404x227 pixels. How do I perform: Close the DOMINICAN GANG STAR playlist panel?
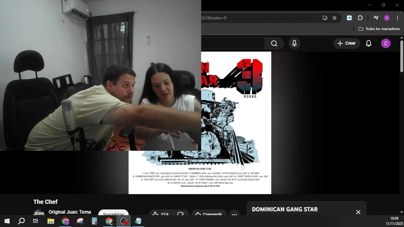[x=358, y=212]
